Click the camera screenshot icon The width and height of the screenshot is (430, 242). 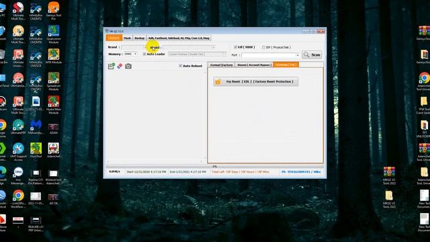click(128, 66)
